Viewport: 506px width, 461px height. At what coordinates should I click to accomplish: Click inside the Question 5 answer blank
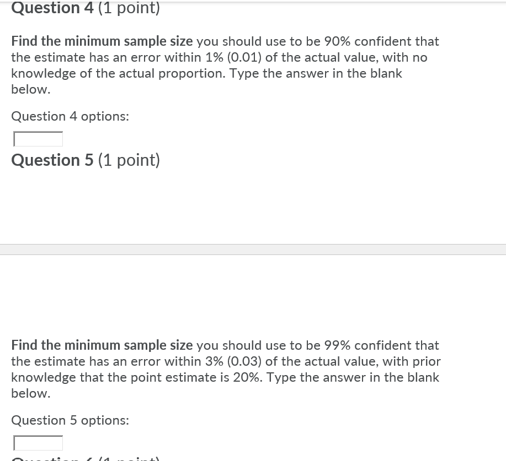[38, 443]
